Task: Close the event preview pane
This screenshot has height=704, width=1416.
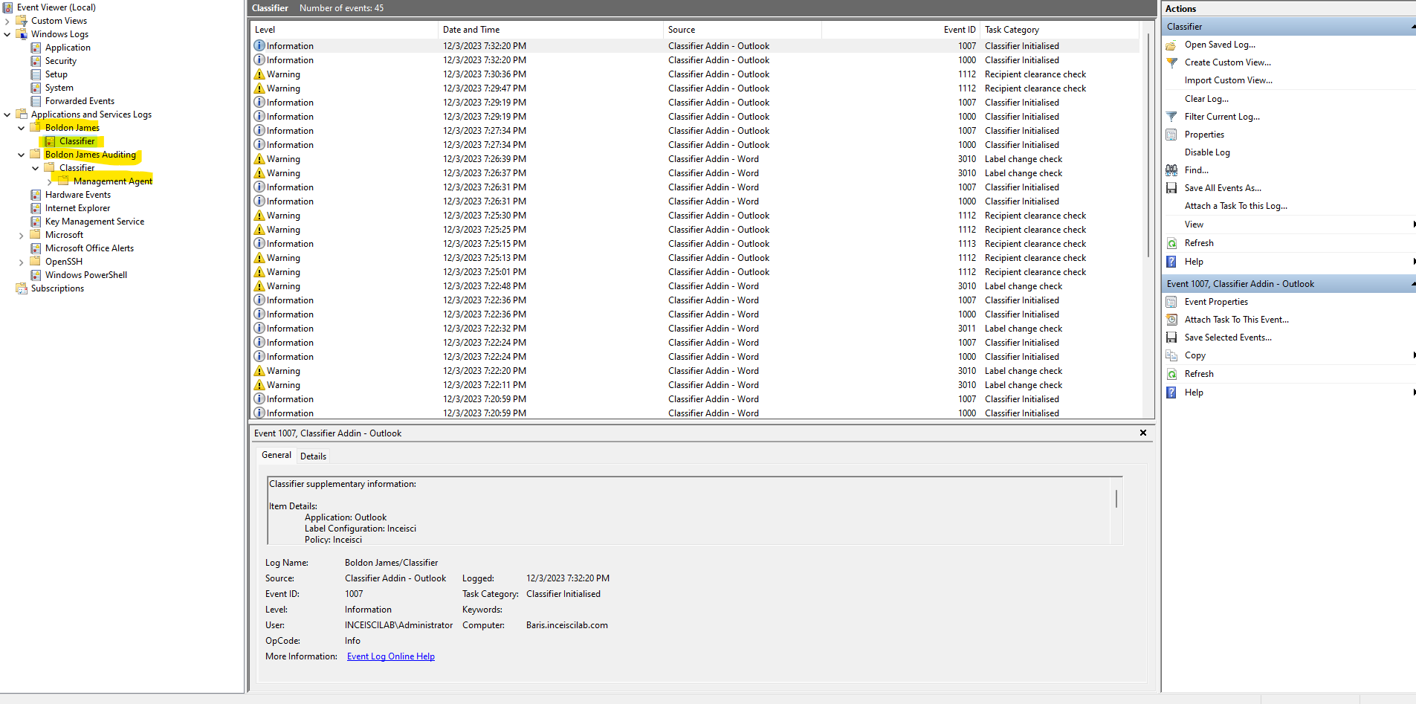Action: [x=1143, y=433]
